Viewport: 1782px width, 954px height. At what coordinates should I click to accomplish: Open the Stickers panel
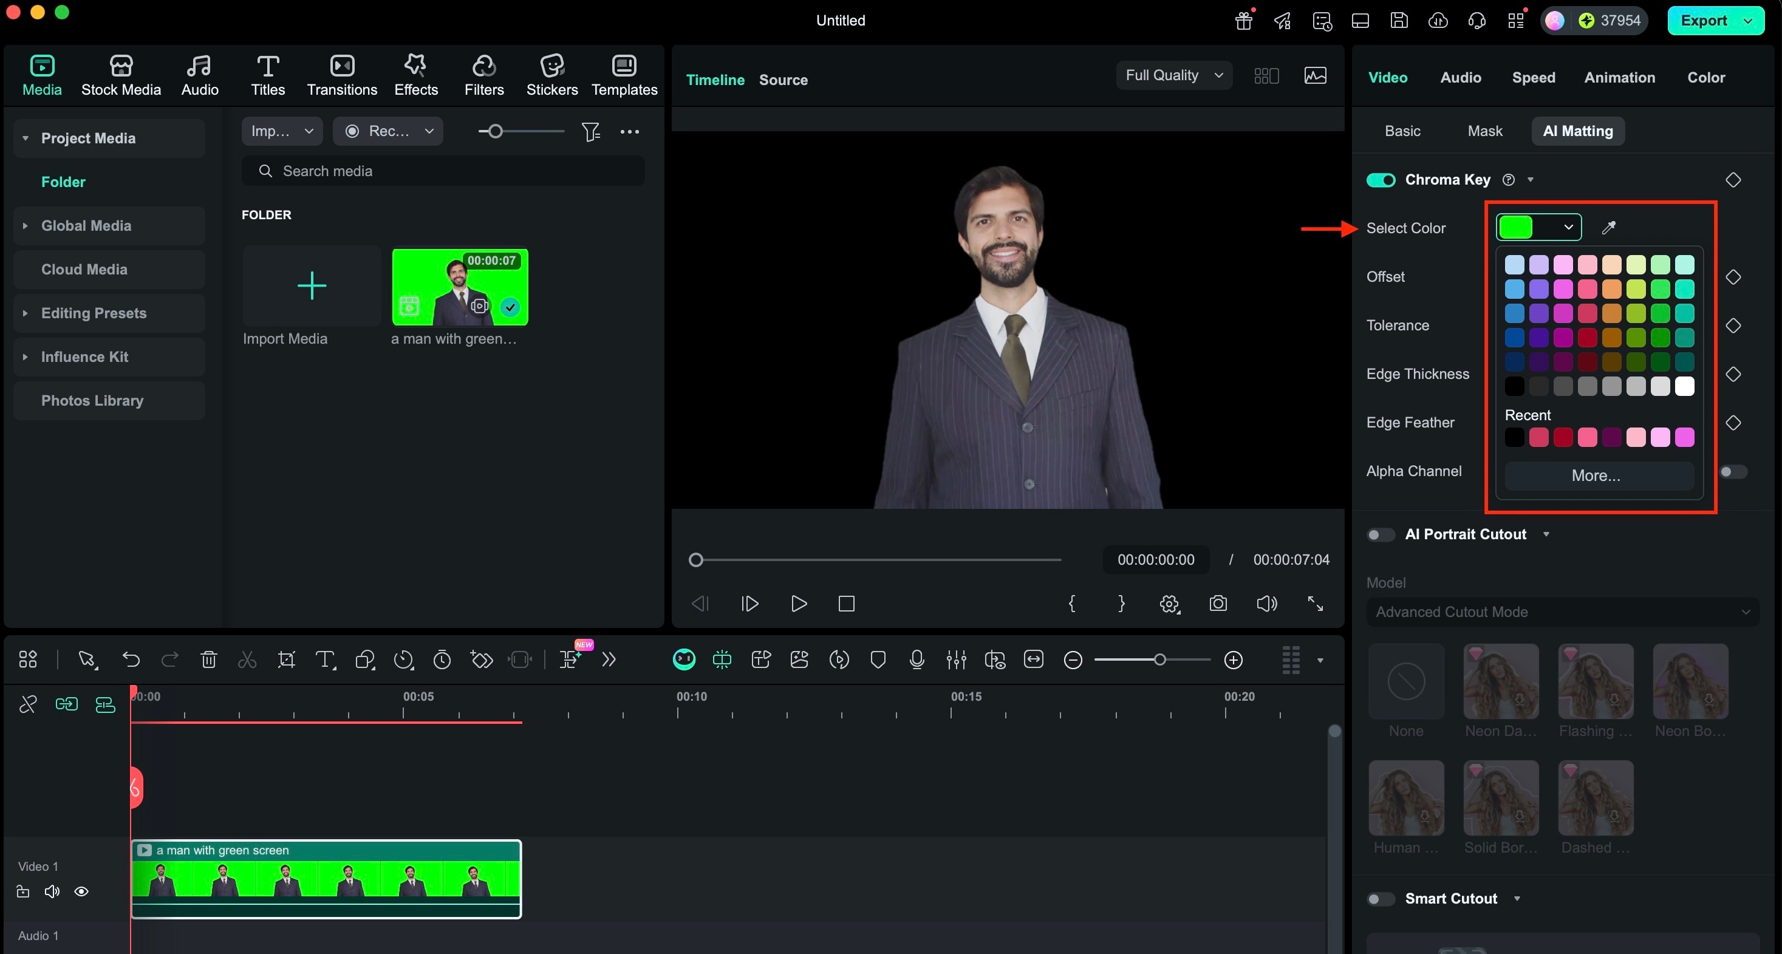coord(551,74)
